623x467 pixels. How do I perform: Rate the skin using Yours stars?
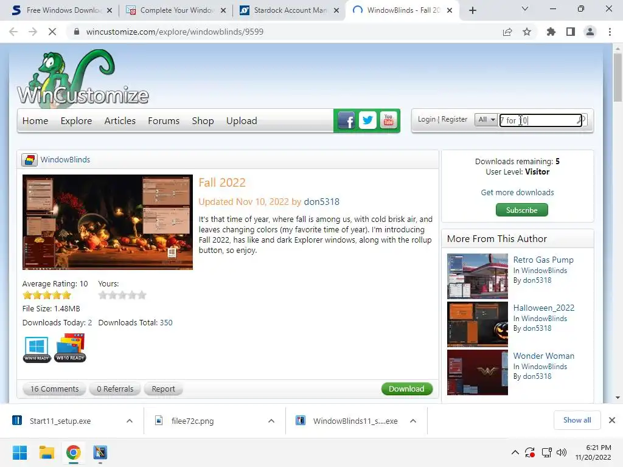click(122, 295)
